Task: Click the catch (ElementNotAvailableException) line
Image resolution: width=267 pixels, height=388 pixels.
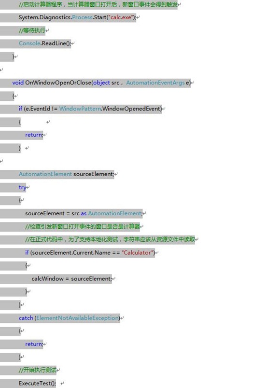Action: [70, 318]
